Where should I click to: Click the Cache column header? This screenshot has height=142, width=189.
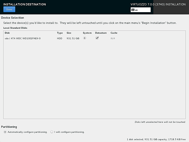pyautogui.click(x=114, y=33)
